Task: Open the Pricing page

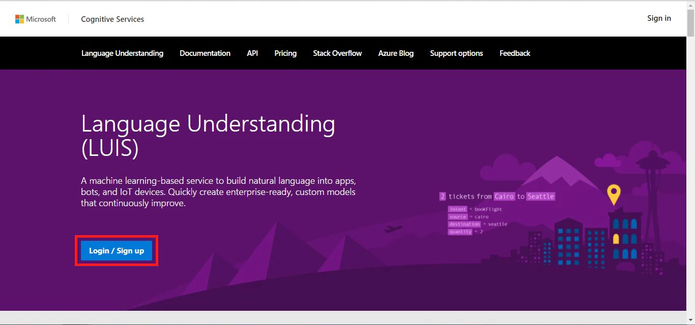Action: tap(285, 53)
